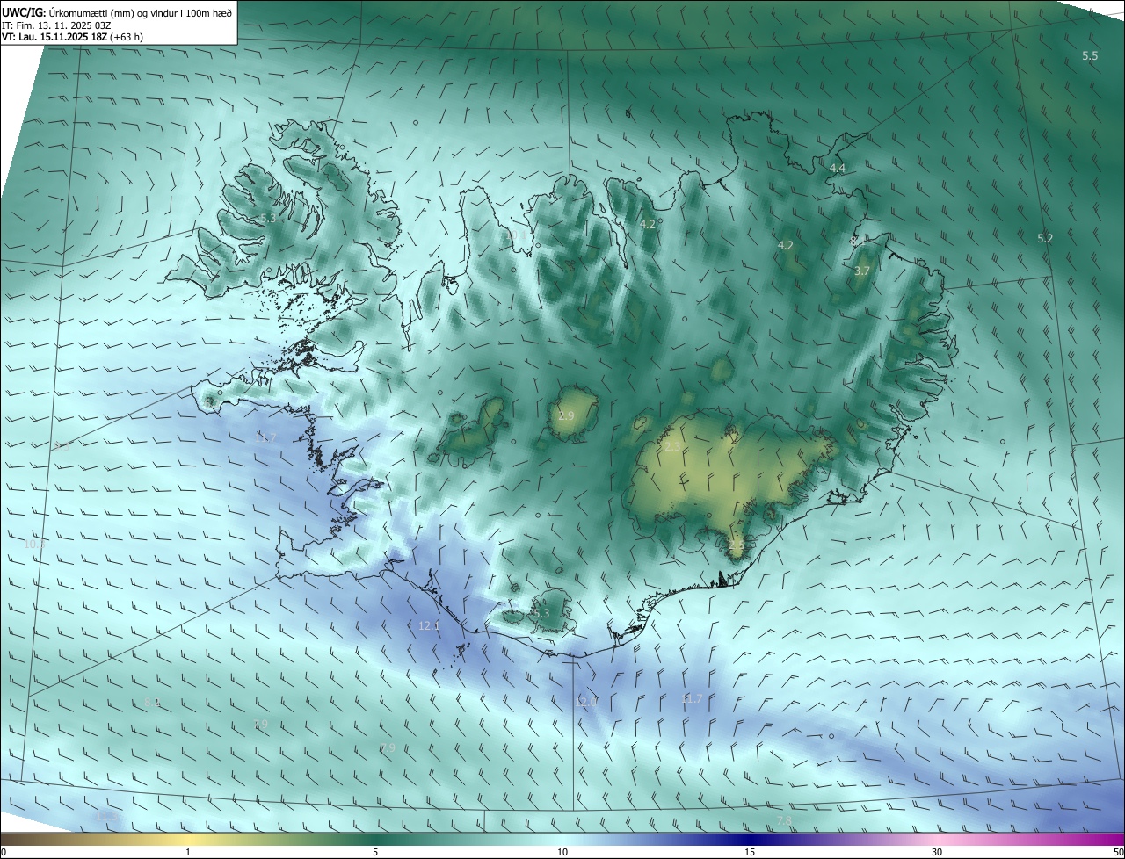Click the 7.8 value label
Image resolution: width=1125 pixels, height=859 pixels.
click(784, 820)
